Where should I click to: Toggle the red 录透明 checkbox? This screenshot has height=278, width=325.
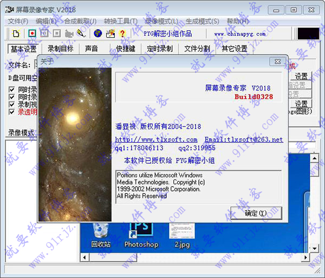(x=12, y=112)
